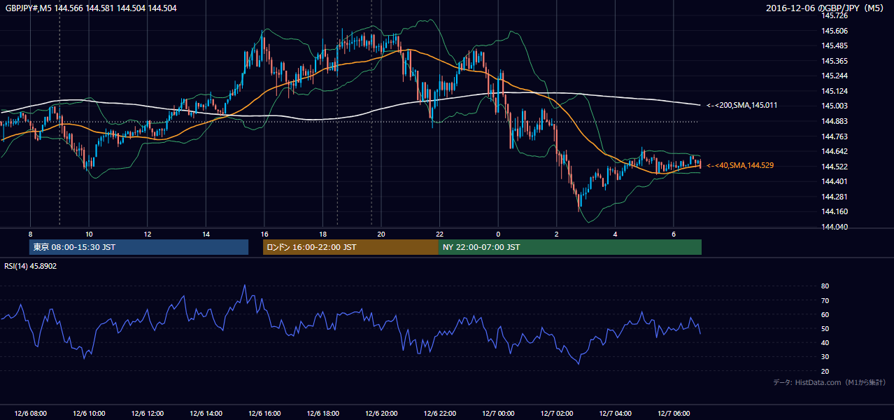894x420 pixels.
Task: Click price axis value 145.365
Action: tap(834, 61)
